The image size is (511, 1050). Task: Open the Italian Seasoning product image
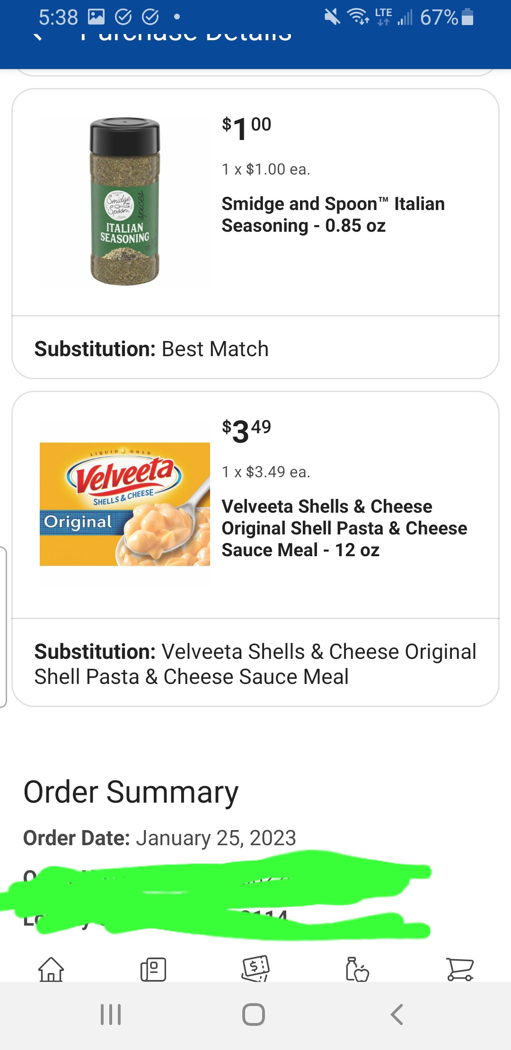coord(125,201)
